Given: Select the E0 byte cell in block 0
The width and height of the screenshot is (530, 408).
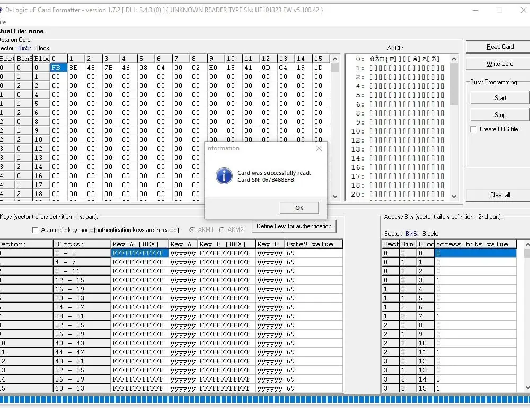Looking at the screenshot, I should pos(216,68).
